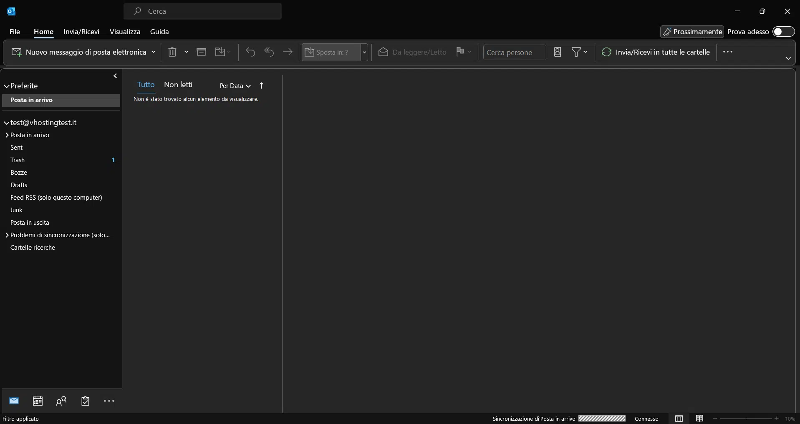Expand the account's Posta in arrivo folder
Viewport: 800px width, 424px height.
(x=7, y=135)
